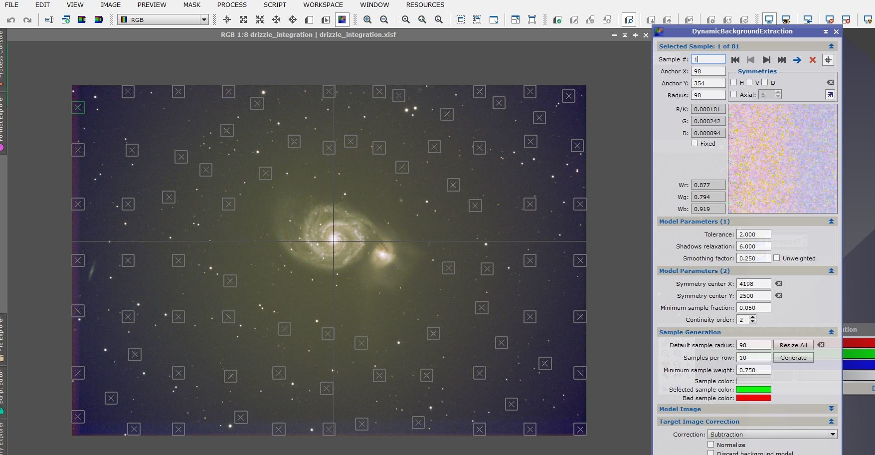This screenshot has width=875, height=455.
Task: Open the PROCESS menu
Action: coord(232,5)
